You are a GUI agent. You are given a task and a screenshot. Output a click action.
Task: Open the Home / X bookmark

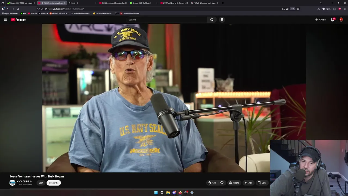click(x=43, y=13)
